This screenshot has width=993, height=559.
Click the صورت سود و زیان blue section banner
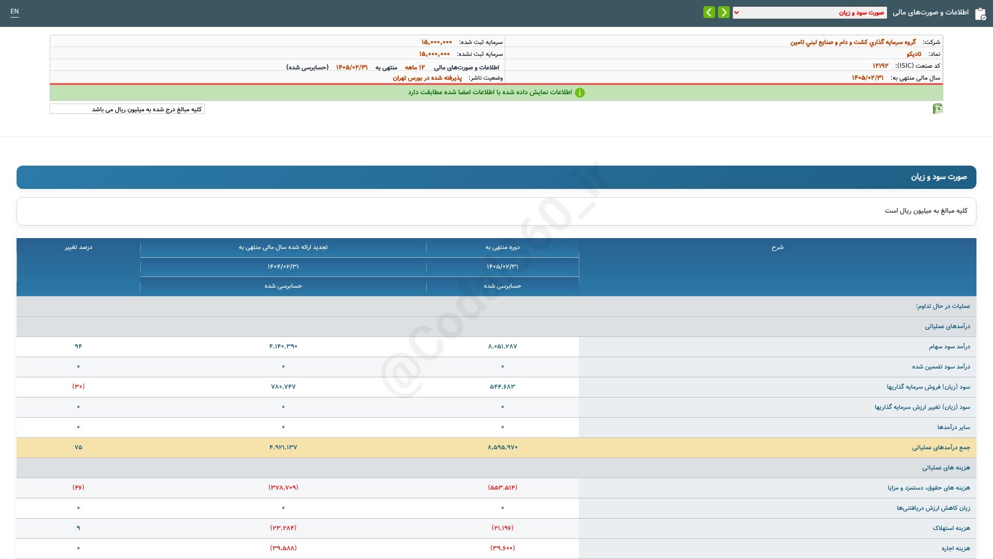[496, 177]
